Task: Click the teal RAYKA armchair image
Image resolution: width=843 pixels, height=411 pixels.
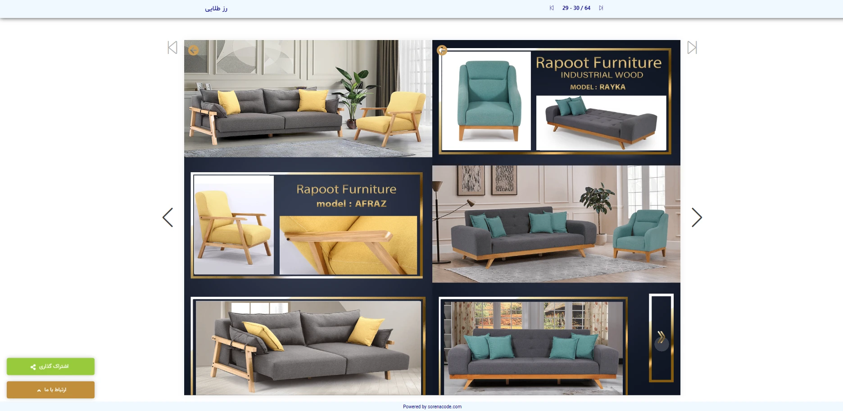Action: (486, 101)
